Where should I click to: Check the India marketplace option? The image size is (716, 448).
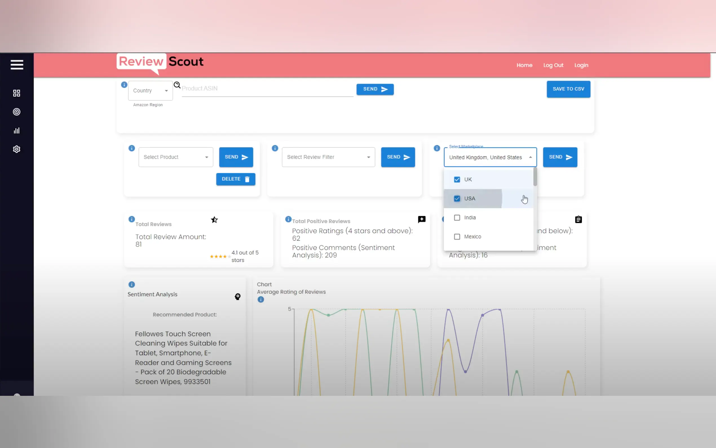click(x=457, y=218)
